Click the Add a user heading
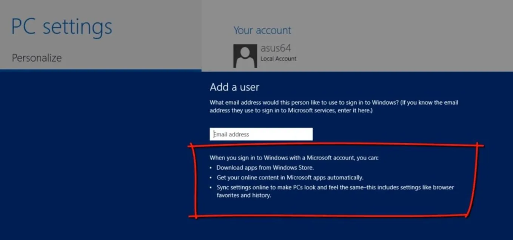Screen dimensions: 513x240 pos(234,87)
